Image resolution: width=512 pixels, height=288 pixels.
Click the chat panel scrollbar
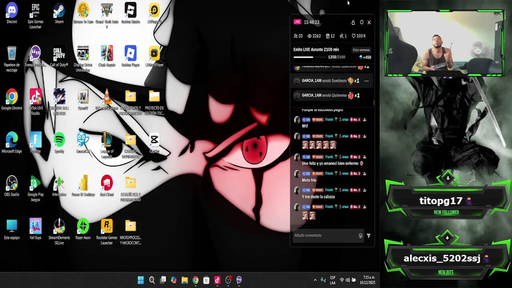point(374,103)
